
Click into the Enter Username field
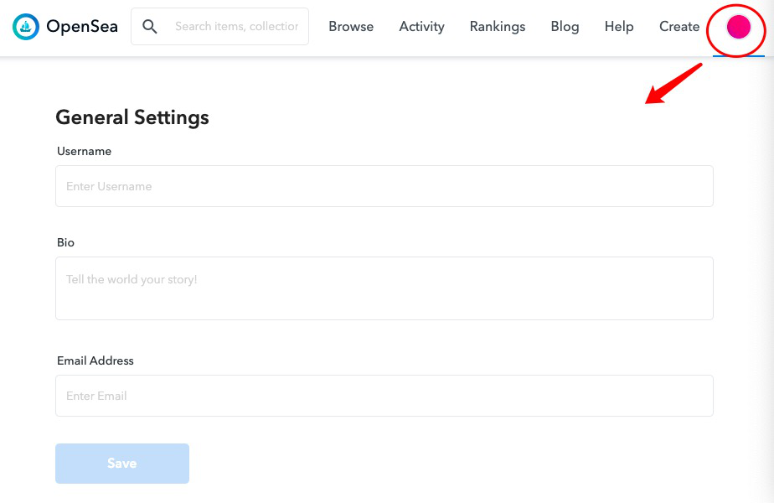[384, 186]
